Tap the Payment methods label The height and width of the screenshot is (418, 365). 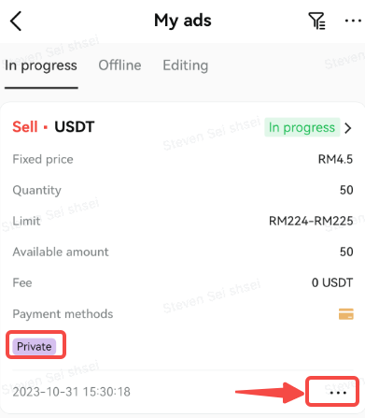pyautogui.click(x=63, y=314)
